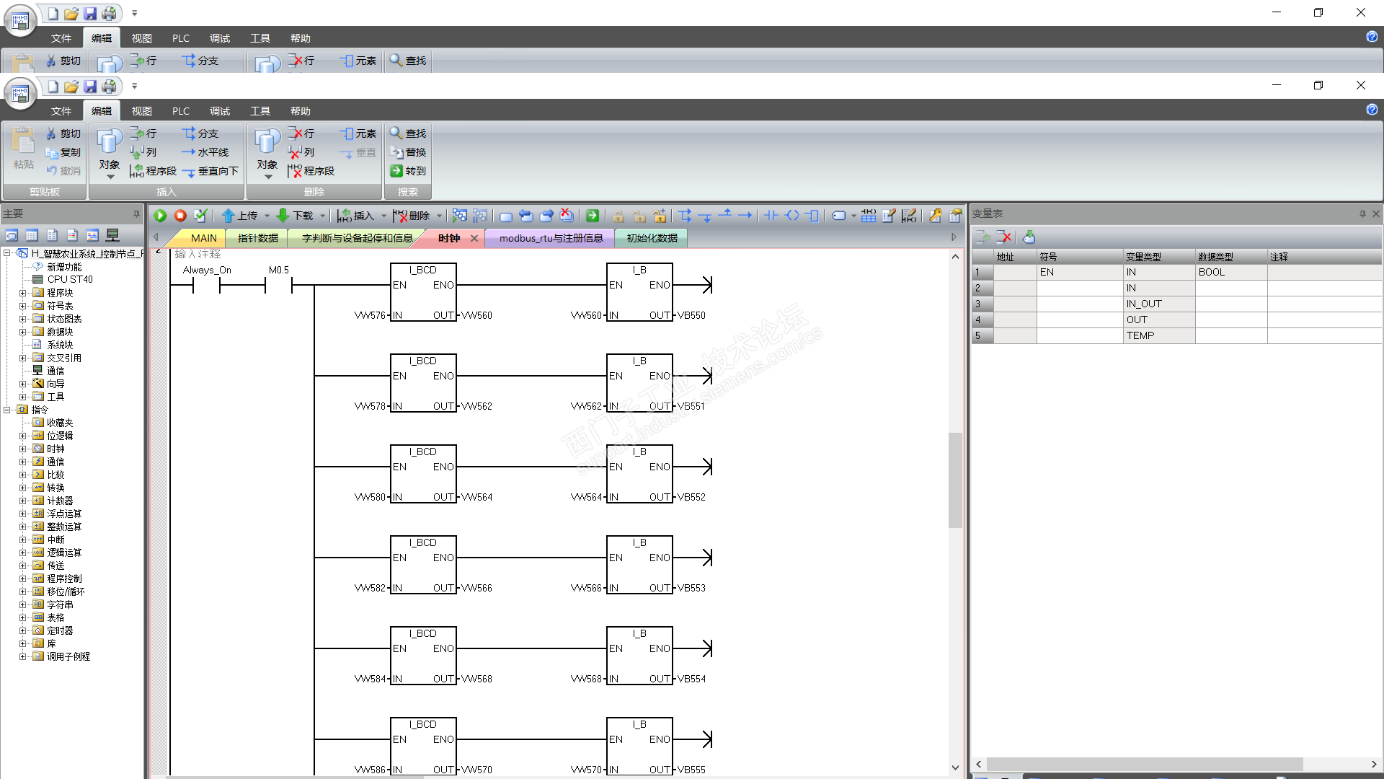Click the Replace (替换) search button
This screenshot has width=1384, height=779.
point(408,152)
